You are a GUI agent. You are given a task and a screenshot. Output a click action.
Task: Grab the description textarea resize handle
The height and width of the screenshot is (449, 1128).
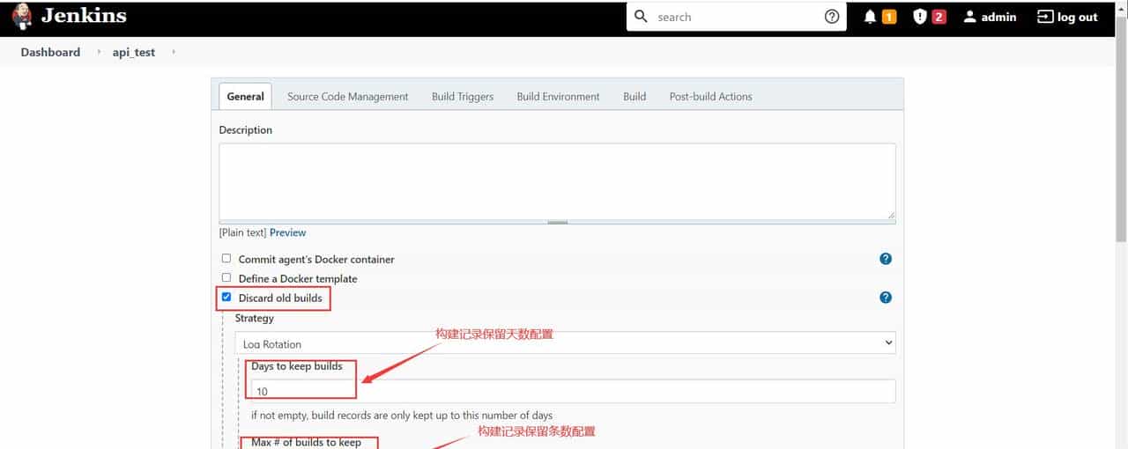[557, 222]
